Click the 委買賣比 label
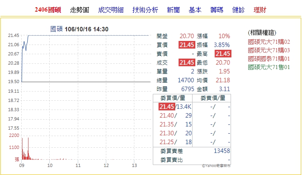The height and width of the screenshot is (175, 302). point(172,160)
